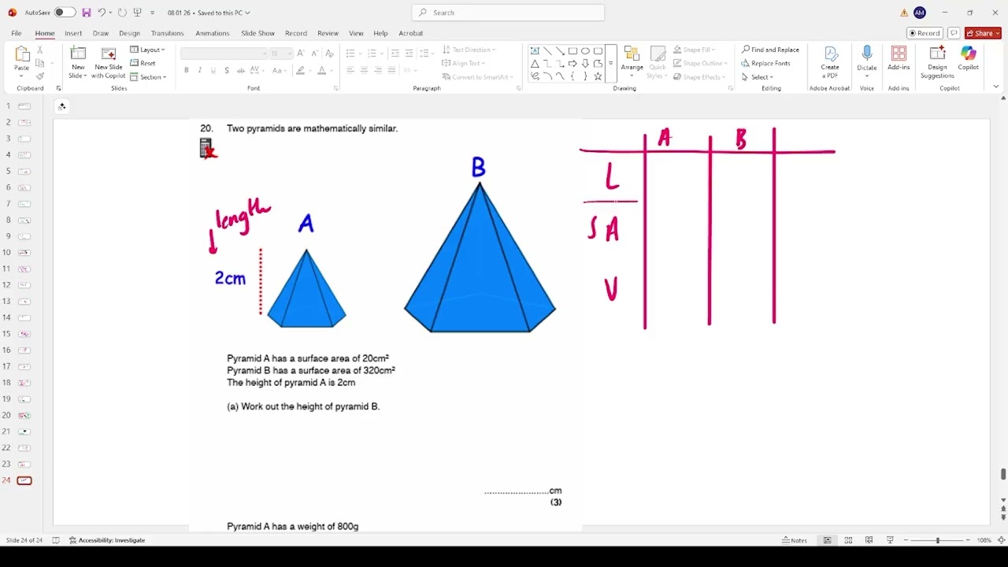1008x567 pixels.
Task: Set paragraph alignment to Center
Action: pyautogui.click(x=364, y=70)
